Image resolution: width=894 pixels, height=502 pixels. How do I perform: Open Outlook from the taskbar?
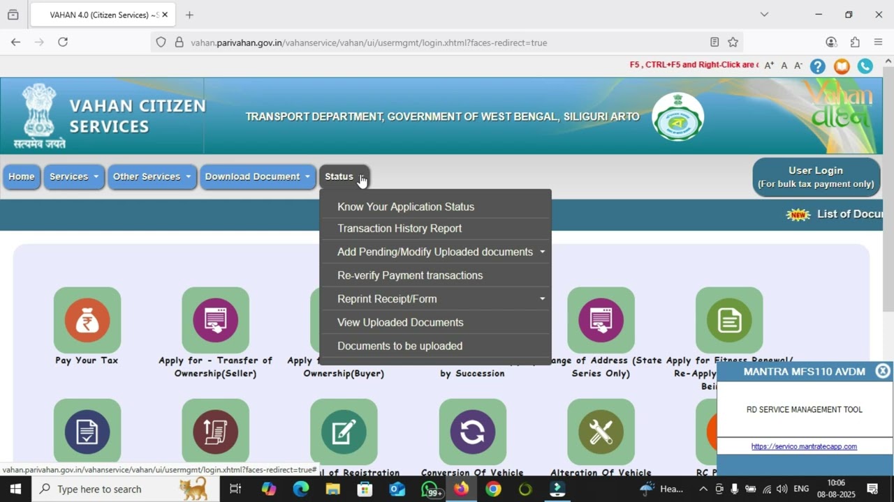point(397,489)
